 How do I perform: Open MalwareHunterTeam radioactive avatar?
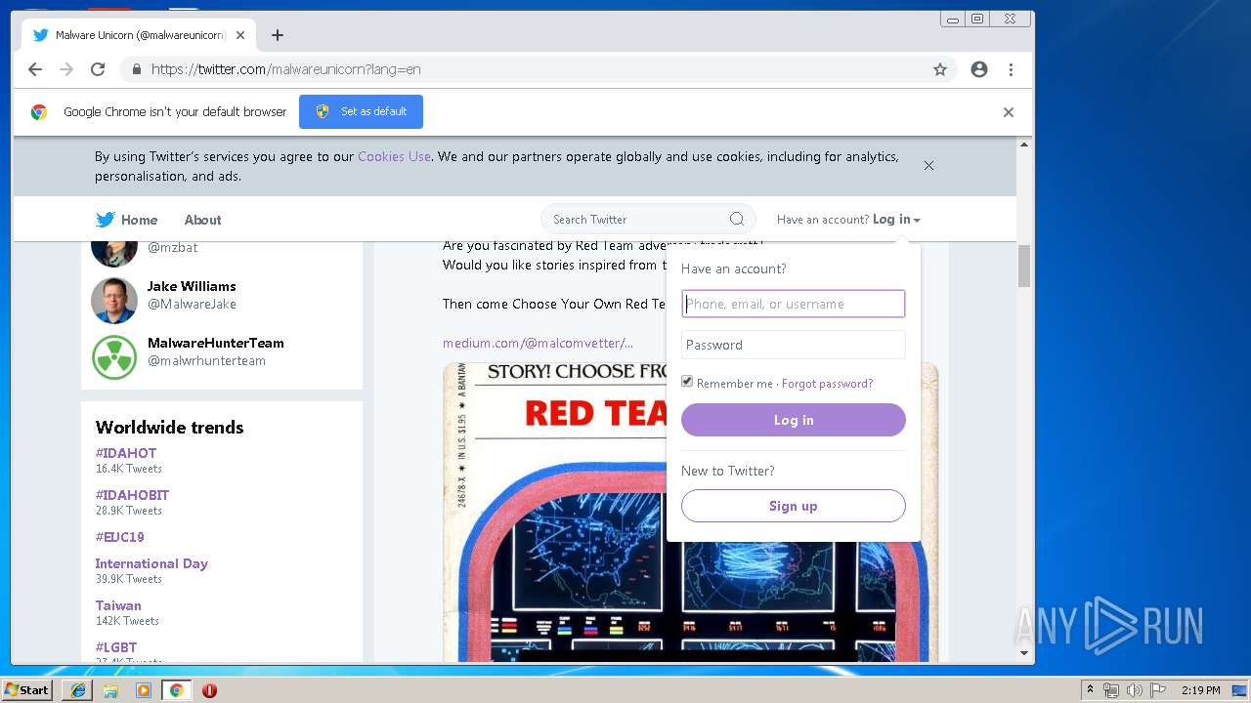[x=114, y=357]
